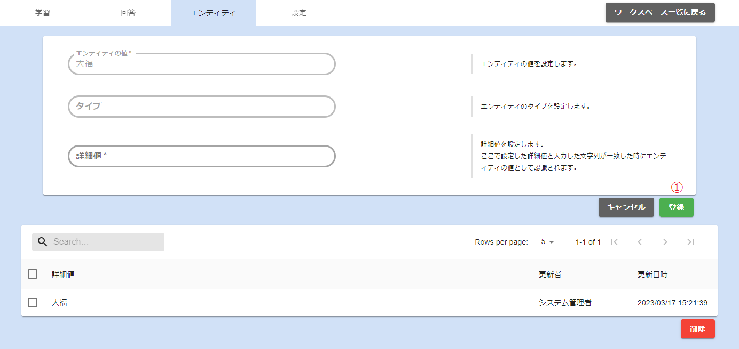
Task: Select the エンティティ tab
Action: (x=213, y=13)
